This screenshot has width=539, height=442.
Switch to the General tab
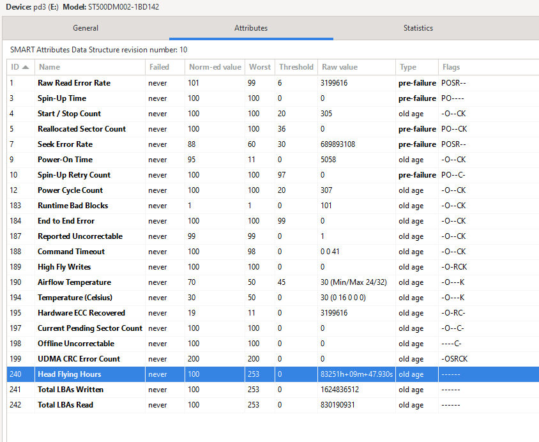pos(86,28)
